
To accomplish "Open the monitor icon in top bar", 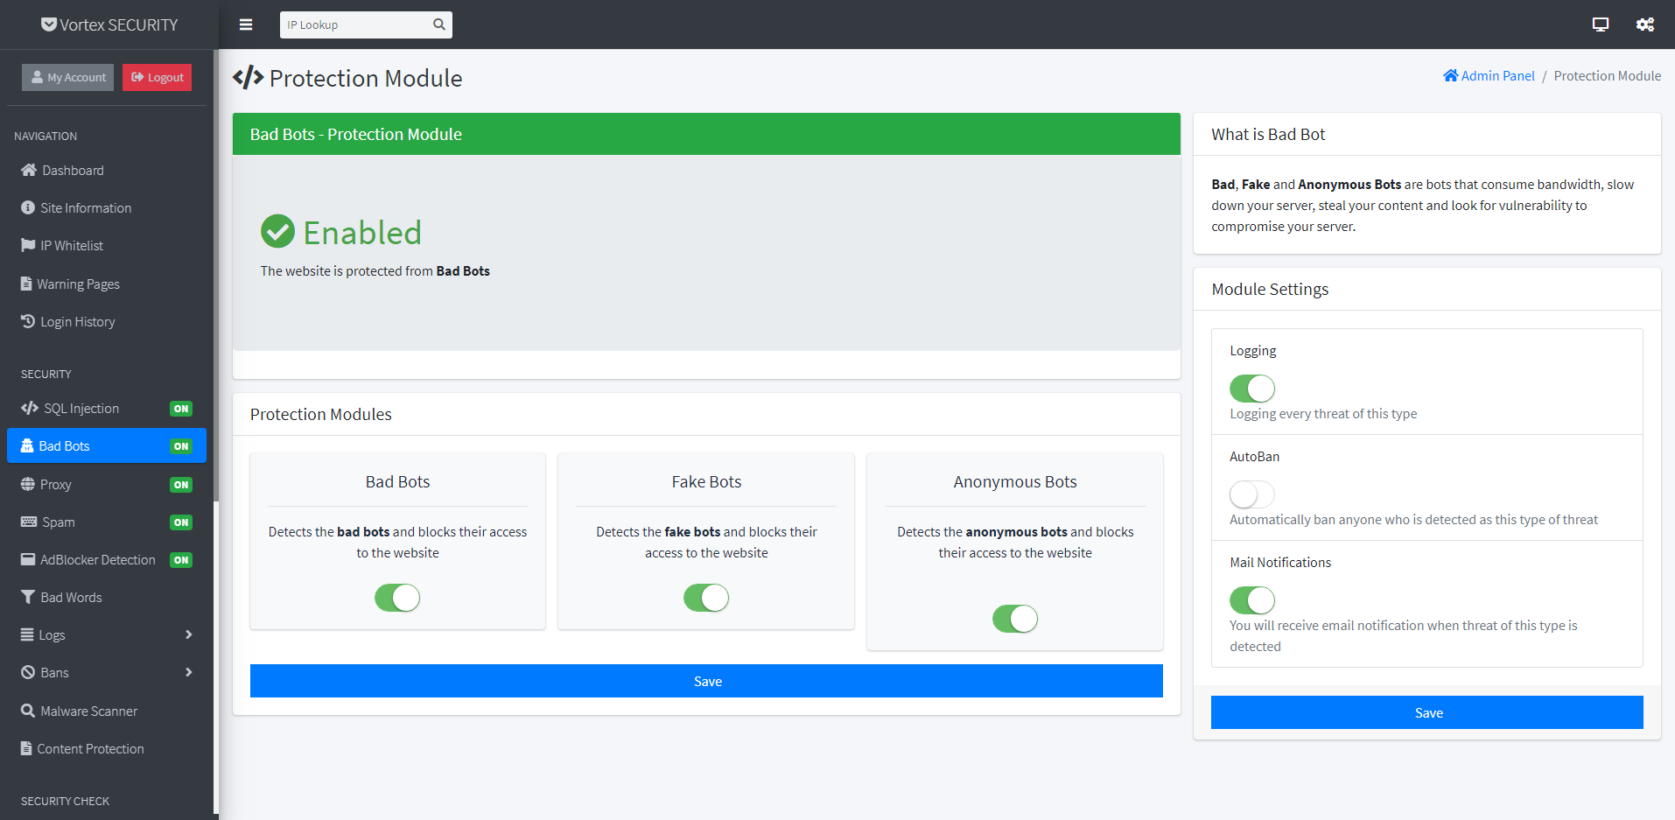I will 1600,25.
